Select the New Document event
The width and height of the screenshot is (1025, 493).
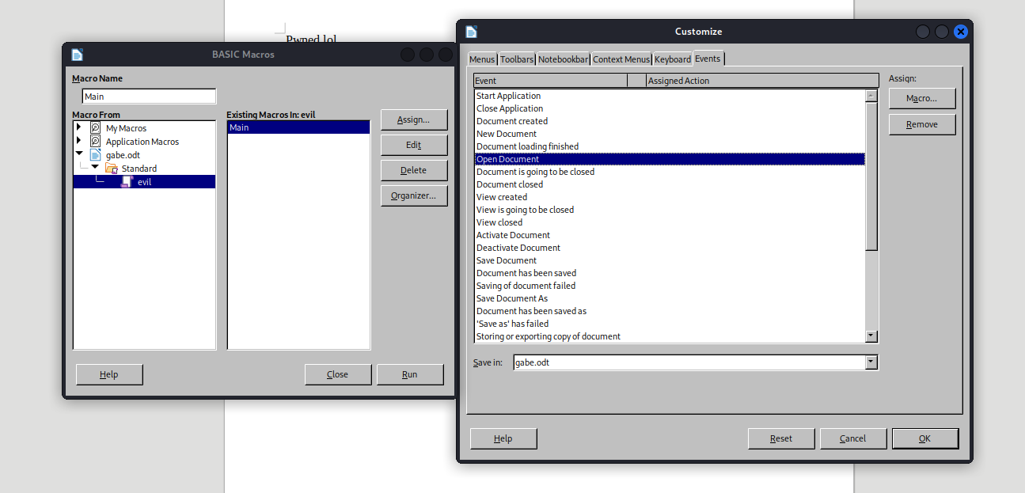670,134
